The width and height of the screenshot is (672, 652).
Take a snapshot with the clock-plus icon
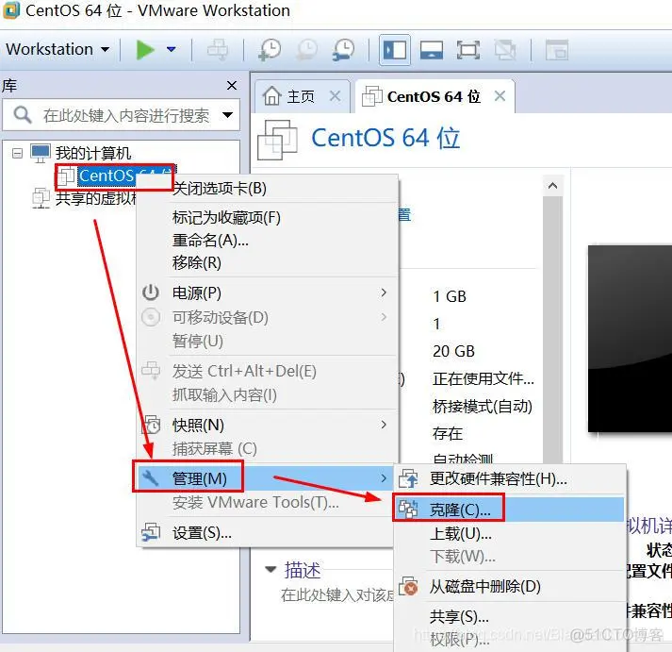tap(270, 50)
